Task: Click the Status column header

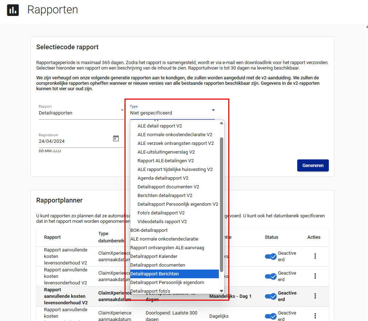Action: (x=271, y=237)
